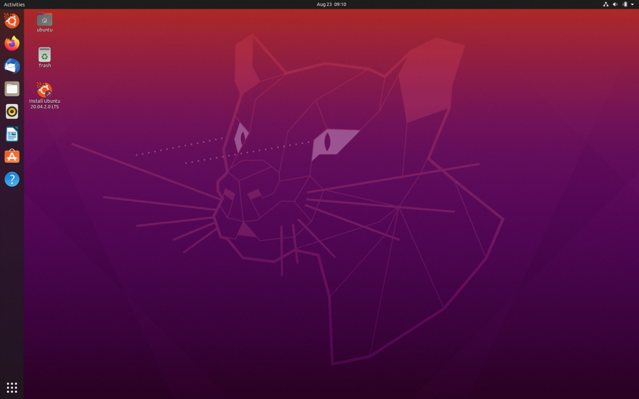Open the Aug 23 09:10 clock menu
This screenshot has height=399, width=639.
click(331, 4)
